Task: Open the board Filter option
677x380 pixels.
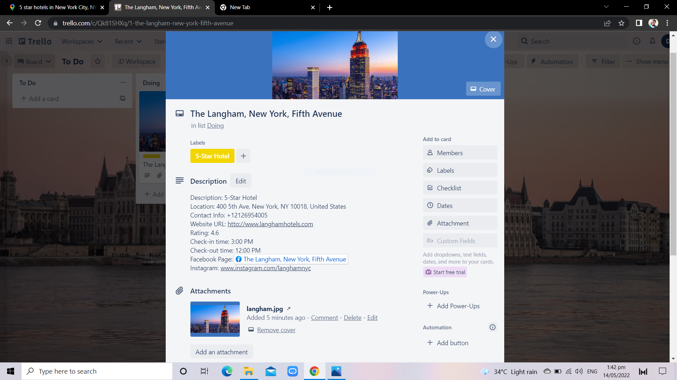Action: [603, 62]
